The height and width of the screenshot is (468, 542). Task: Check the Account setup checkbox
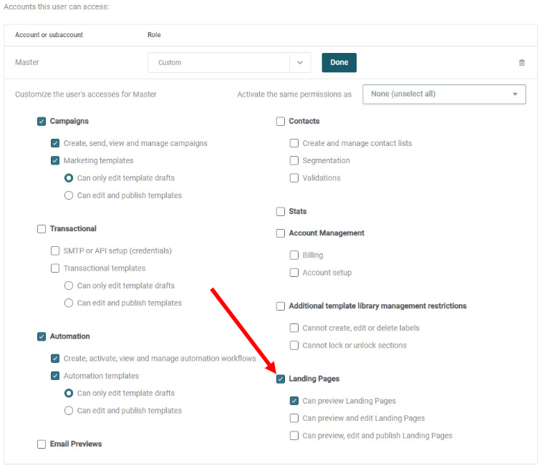(x=294, y=273)
